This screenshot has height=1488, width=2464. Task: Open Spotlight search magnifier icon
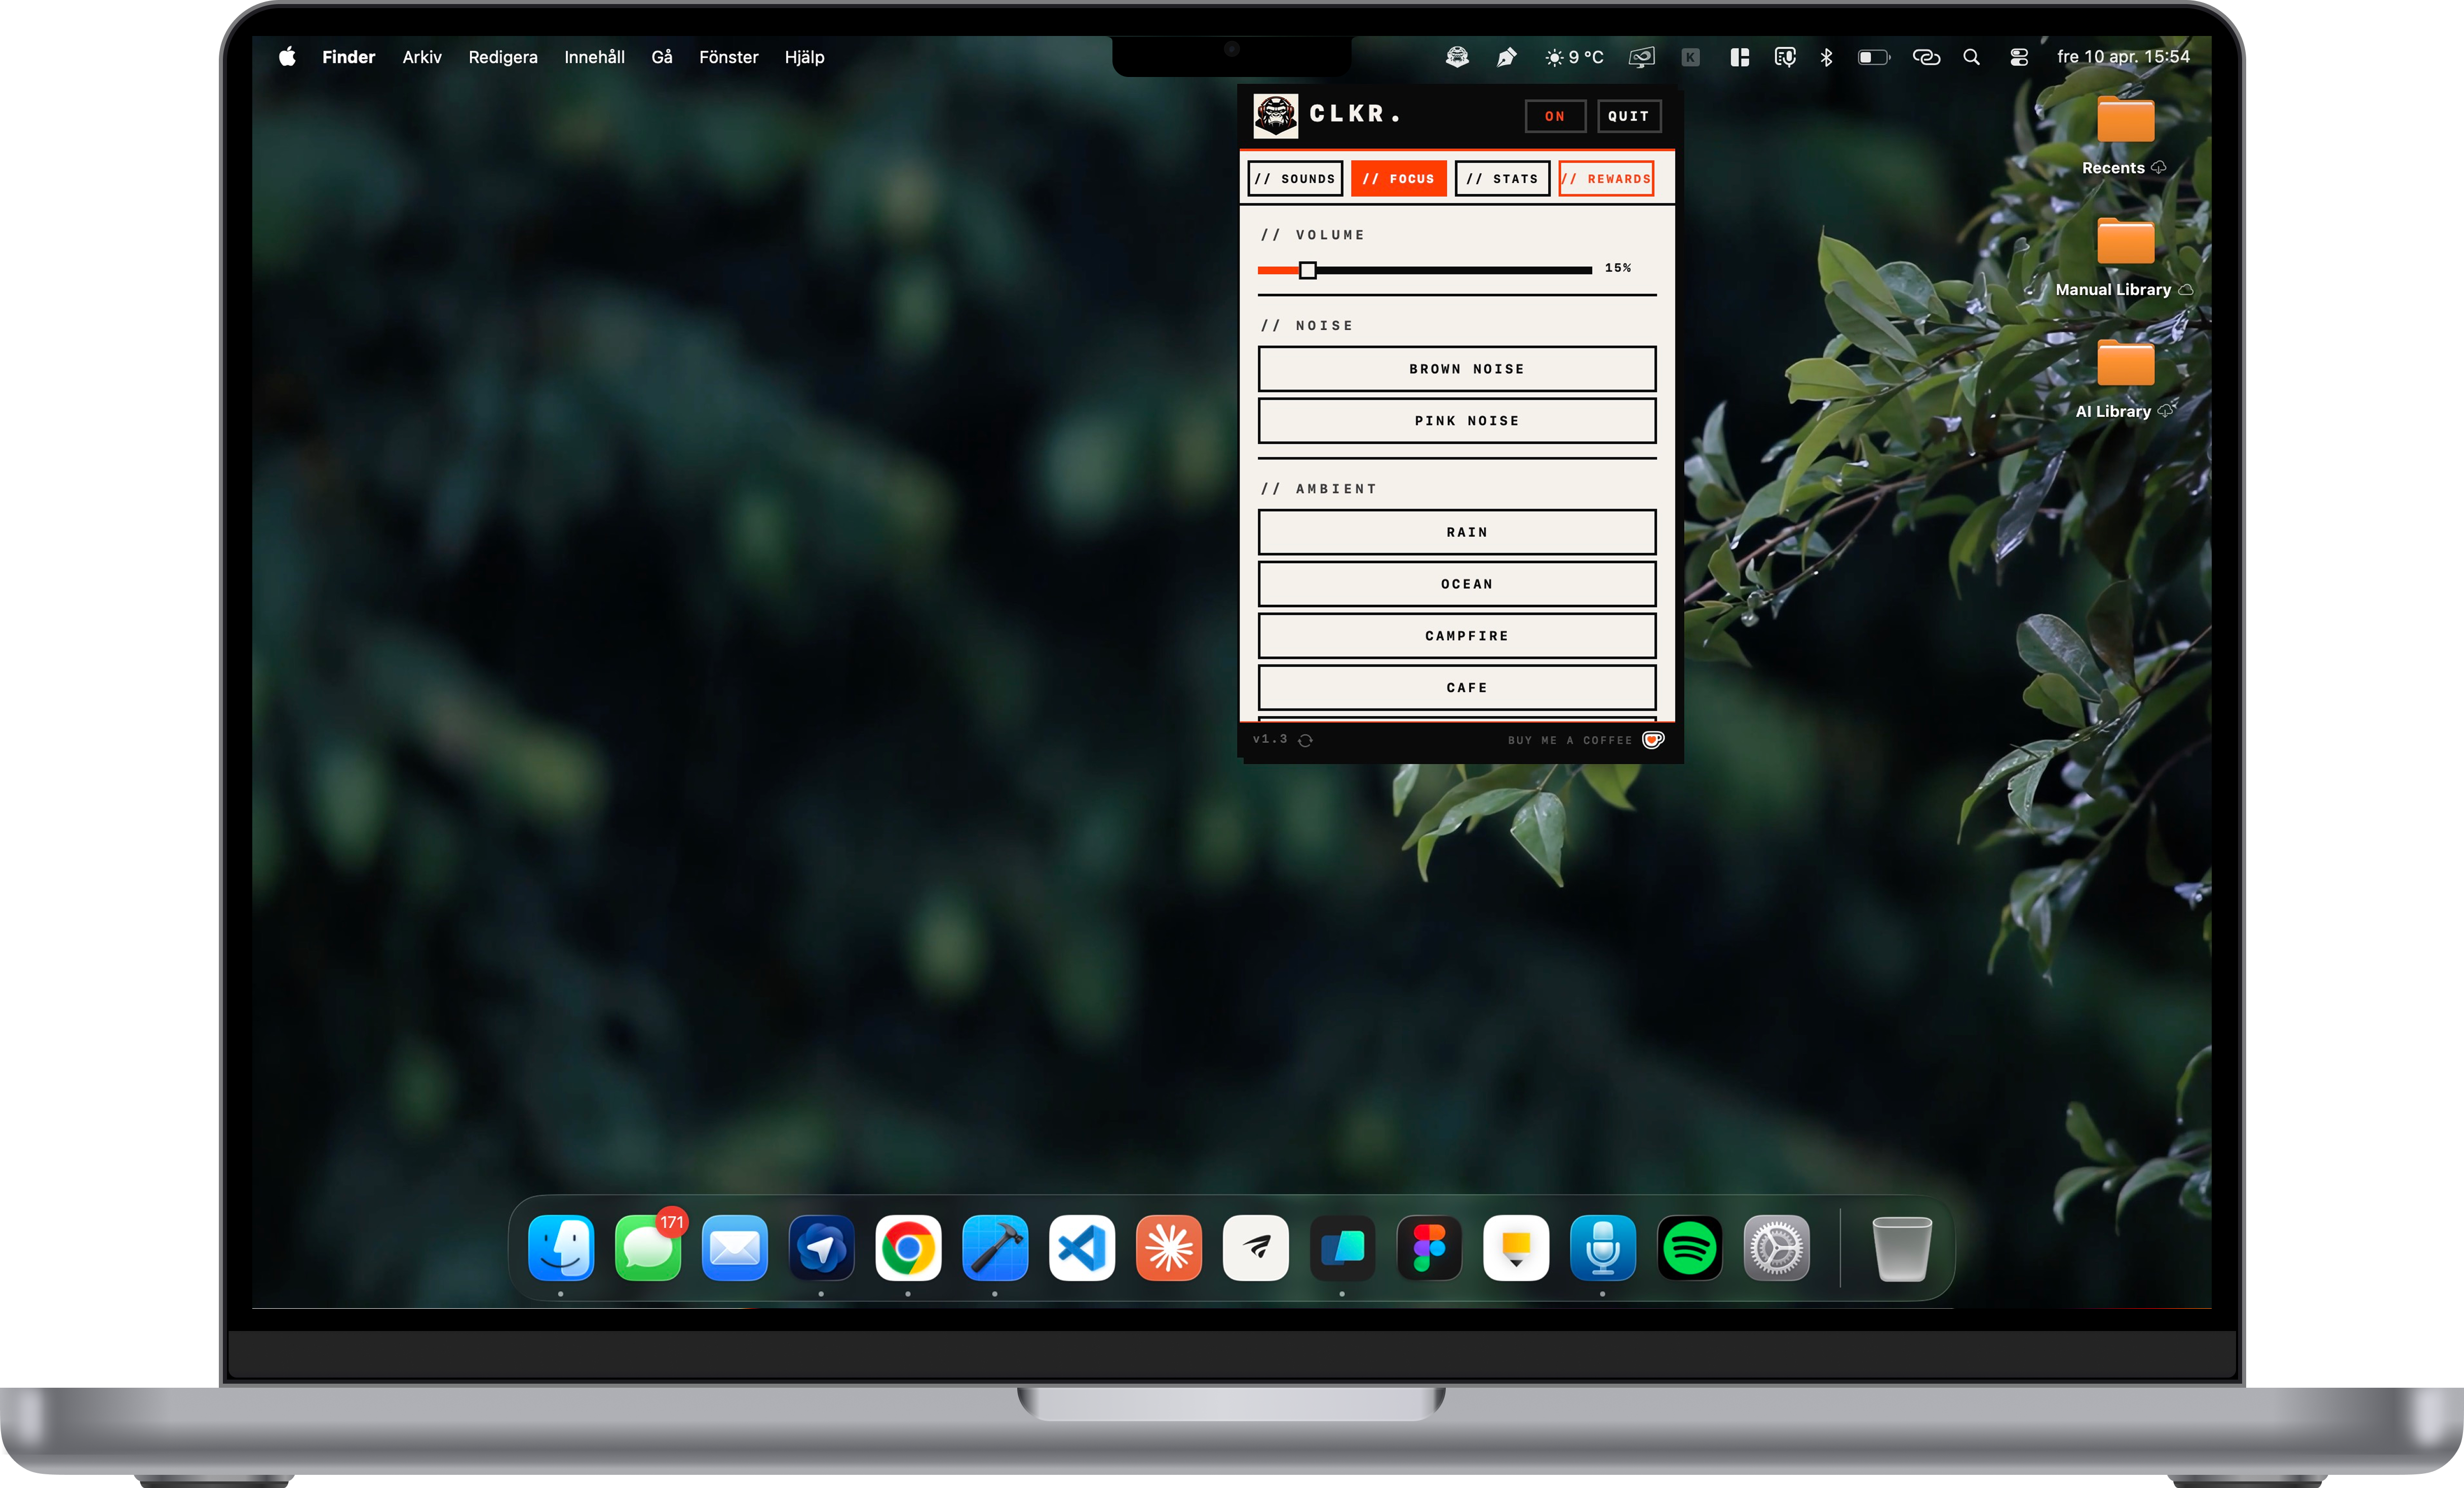pos(1971,57)
